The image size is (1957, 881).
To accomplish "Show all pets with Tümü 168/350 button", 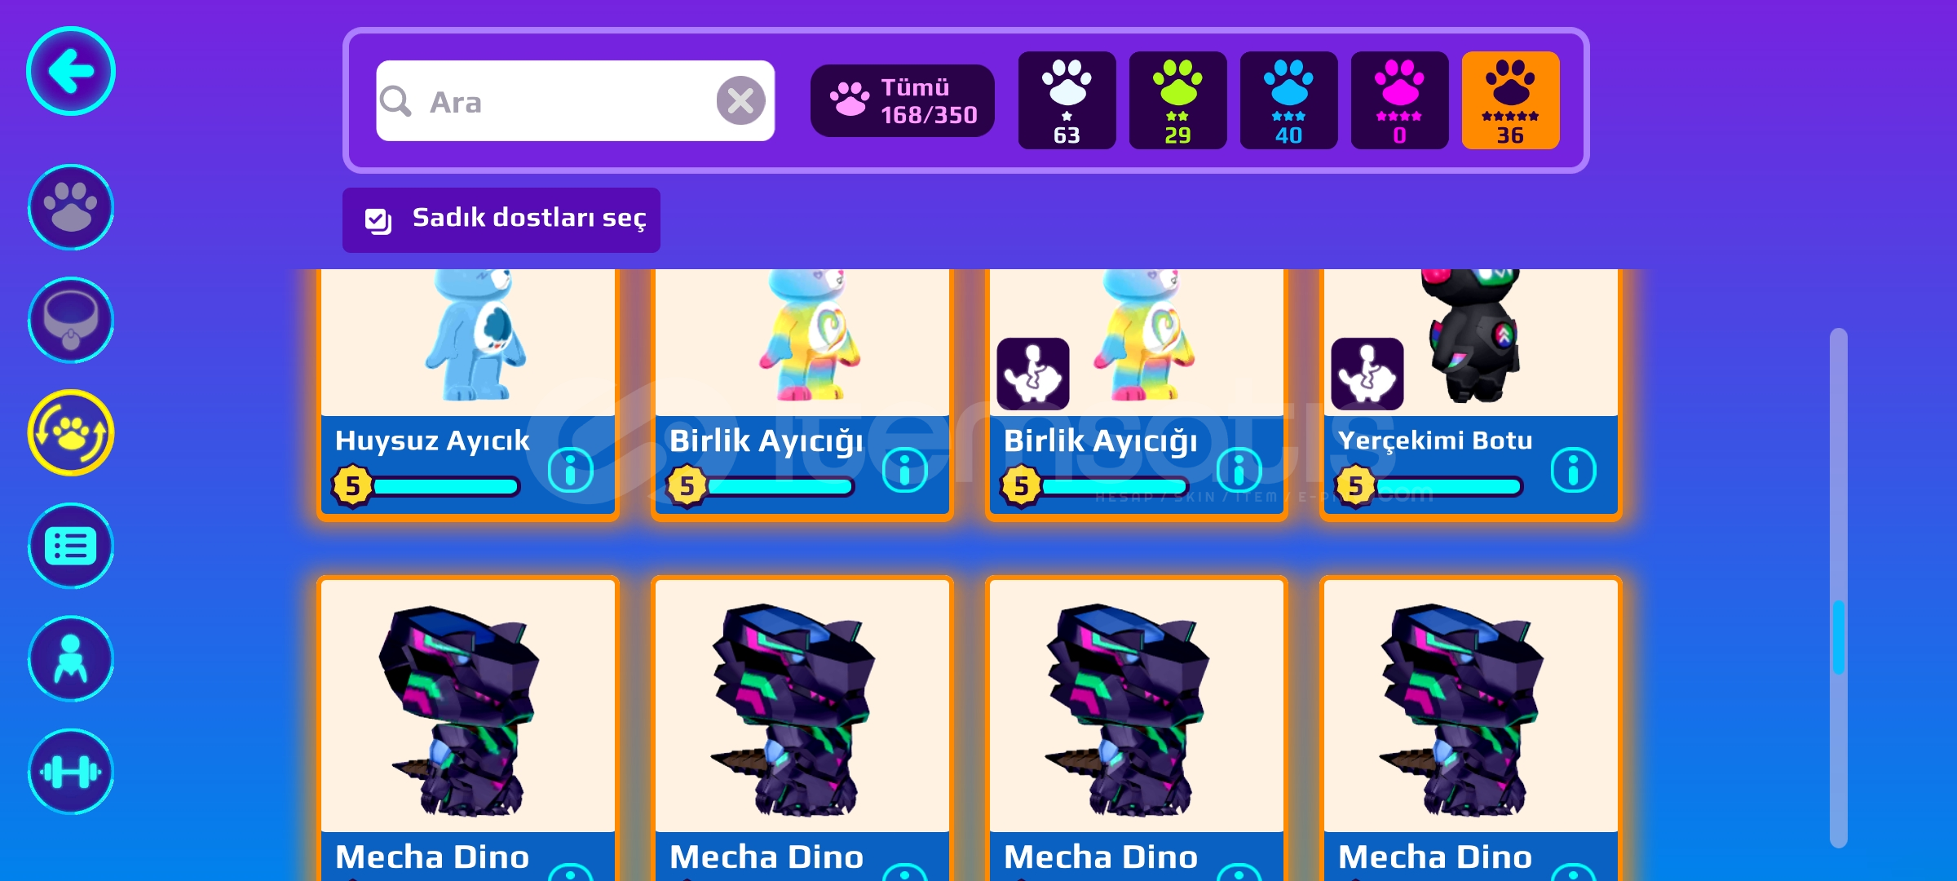I will pos(903,100).
